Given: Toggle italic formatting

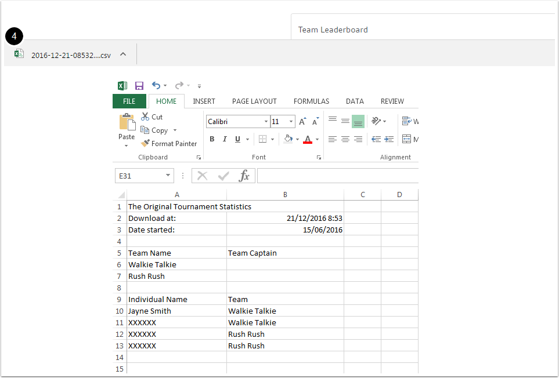Looking at the screenshot, I should coord(225,139).
